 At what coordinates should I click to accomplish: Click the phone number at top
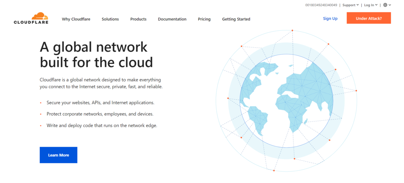pos(321,5)
